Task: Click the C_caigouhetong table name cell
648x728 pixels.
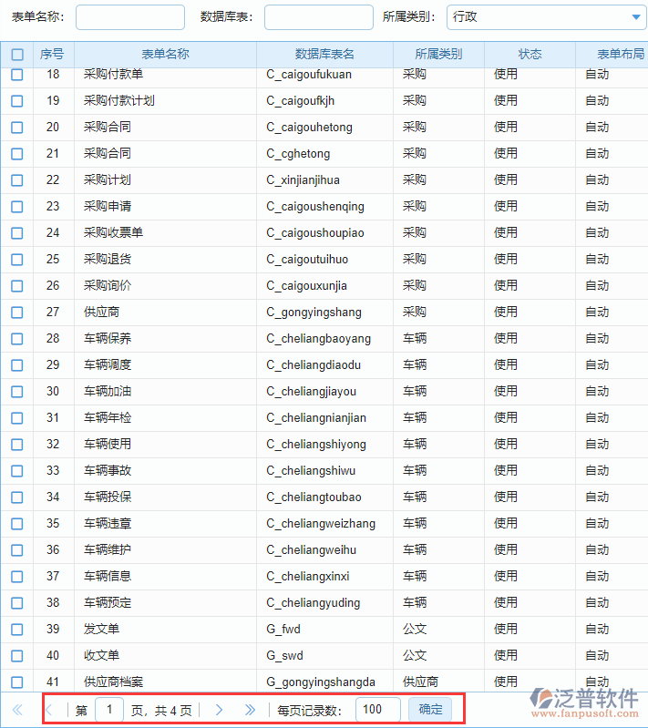Action: point(309,128)
